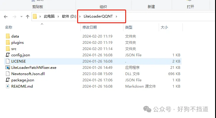Open the recent locations dropdown arrow
Viewport: 216px width, 118px height.
21,17
